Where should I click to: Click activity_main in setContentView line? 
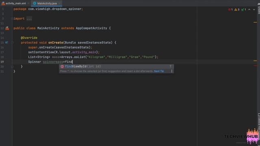point(84,52)
